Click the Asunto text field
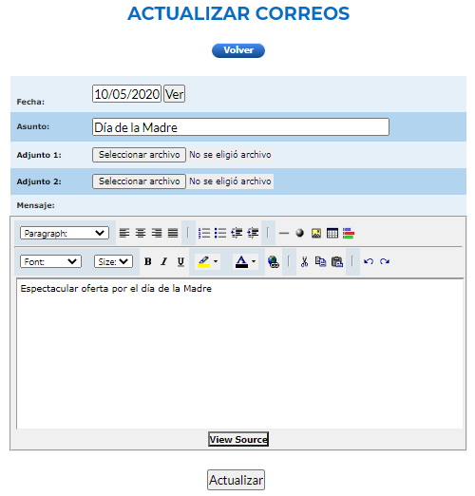This screenshot has width=475, height=496. point(240,127)
